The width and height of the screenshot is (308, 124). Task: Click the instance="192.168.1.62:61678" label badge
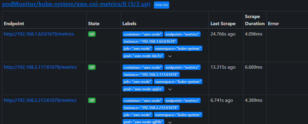click(150, 41)
